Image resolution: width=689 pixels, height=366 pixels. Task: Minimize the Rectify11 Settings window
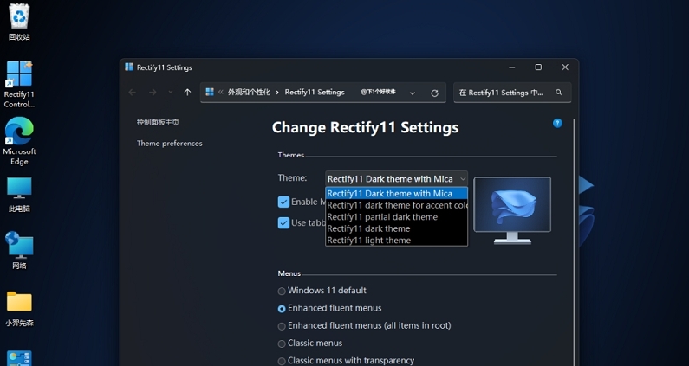[512, 67]
